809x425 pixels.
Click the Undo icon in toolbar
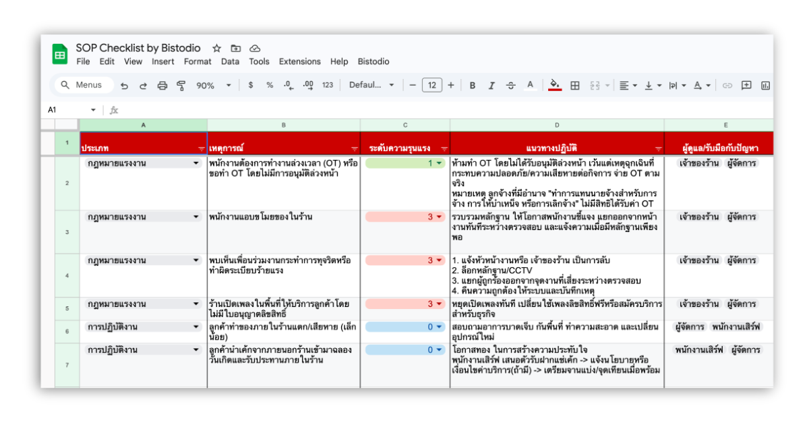[124, 86]
